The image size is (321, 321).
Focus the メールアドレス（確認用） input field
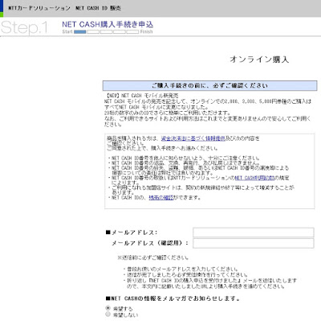254,243
